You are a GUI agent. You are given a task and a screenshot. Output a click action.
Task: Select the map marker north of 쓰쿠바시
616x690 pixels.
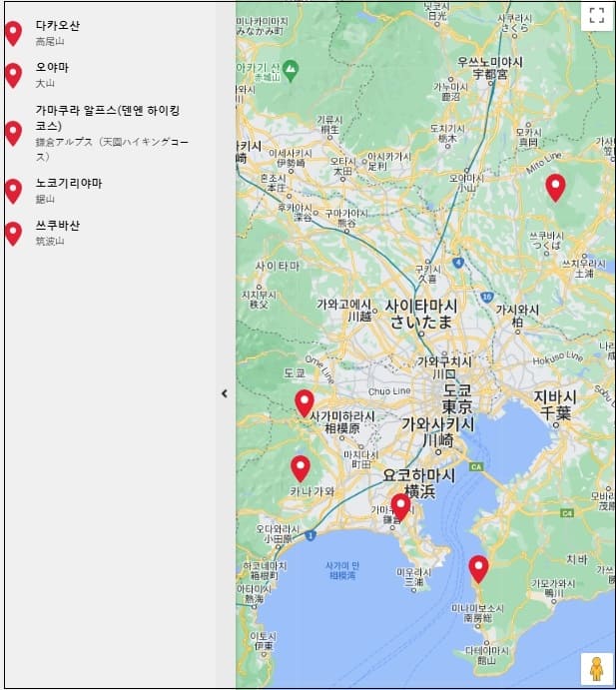[x=555, y=188]
